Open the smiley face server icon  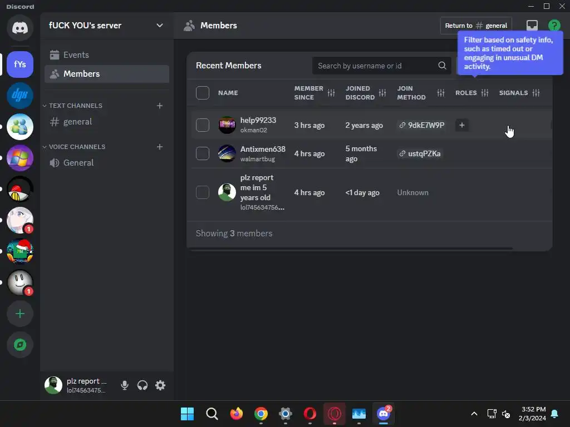[20, 282]
